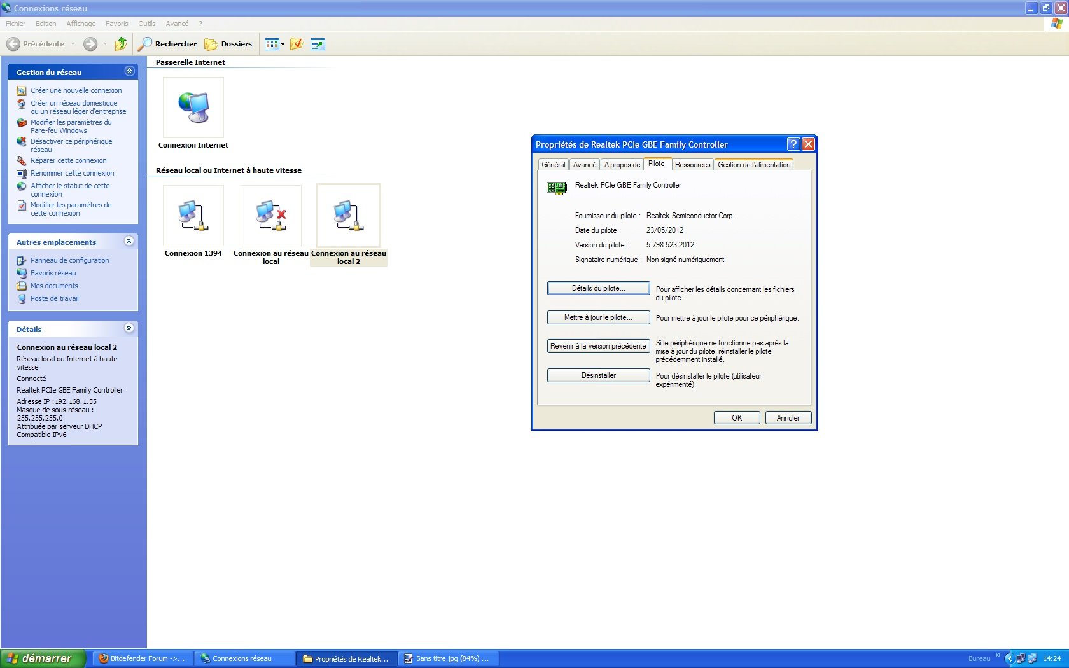Click Créer un réseau domestique link
Viewport: 1069px width, 668px height.
point(78,108)
